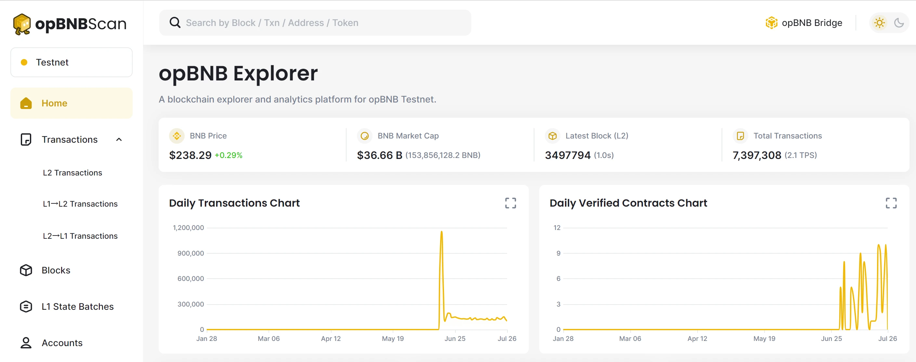Click the BNB Market Cap label

pyautogui.click(x=408, y=136)
